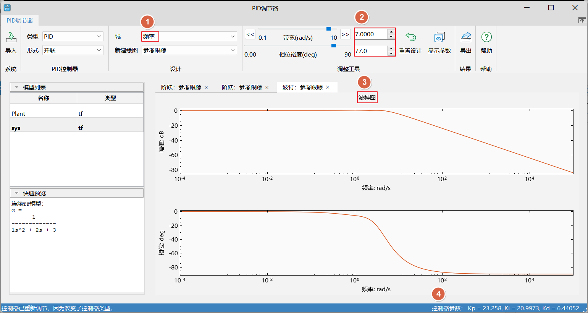Select the PID调节器 ribbon tab
Image resolution: width=588 pixels, height=313 pixels.
[20, 20]
